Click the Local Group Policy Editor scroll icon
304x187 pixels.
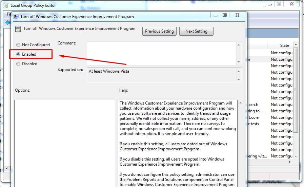coord(6,5)
